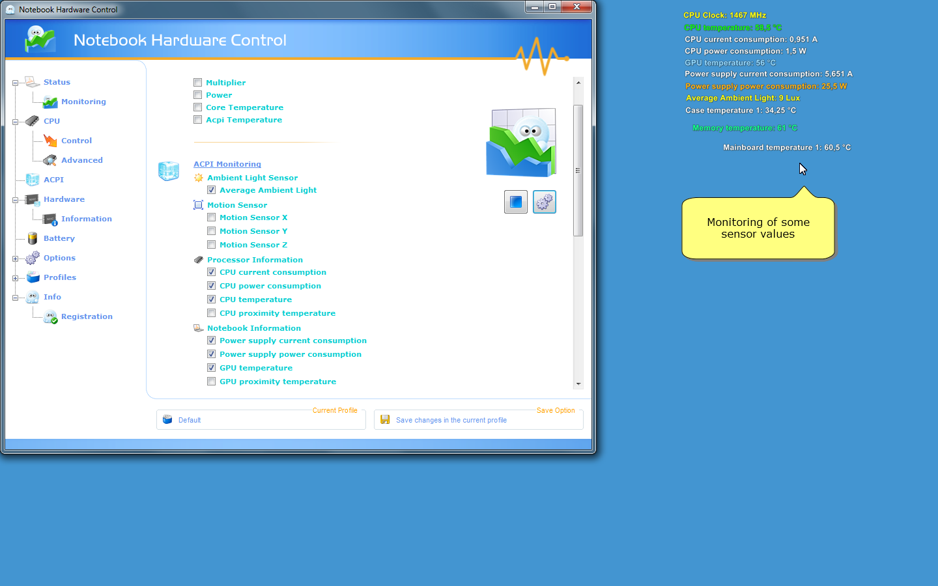Click the Battery icon in sidebar
Image resolution: width=938 pixels, height=586 pixels.
33,238
